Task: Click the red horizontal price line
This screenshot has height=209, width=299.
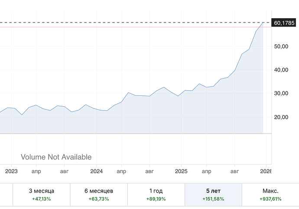Action: click(x=130, y=27)
